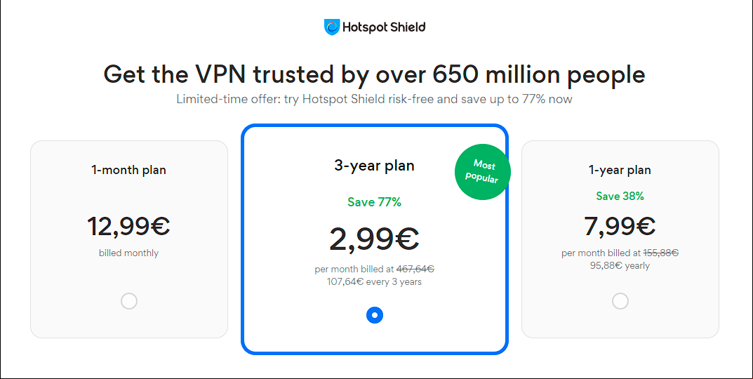Click the Hotspot Shield brand name text
Image resolution: width=753 pixels, height=379 pixels.
point(384,27)
